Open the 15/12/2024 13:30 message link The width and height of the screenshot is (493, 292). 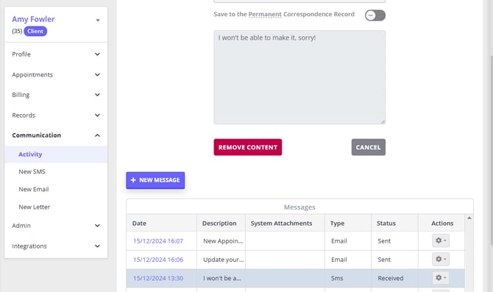click(x=158, y=278)
